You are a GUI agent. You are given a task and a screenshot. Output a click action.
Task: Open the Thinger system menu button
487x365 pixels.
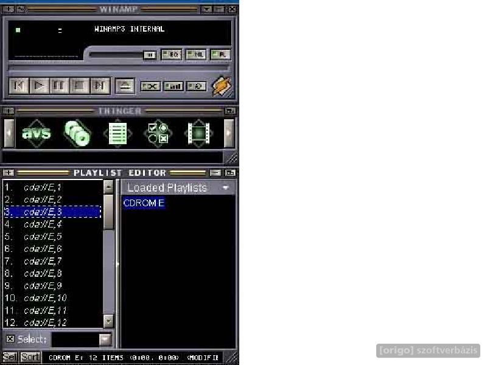[x=9, y=111]
